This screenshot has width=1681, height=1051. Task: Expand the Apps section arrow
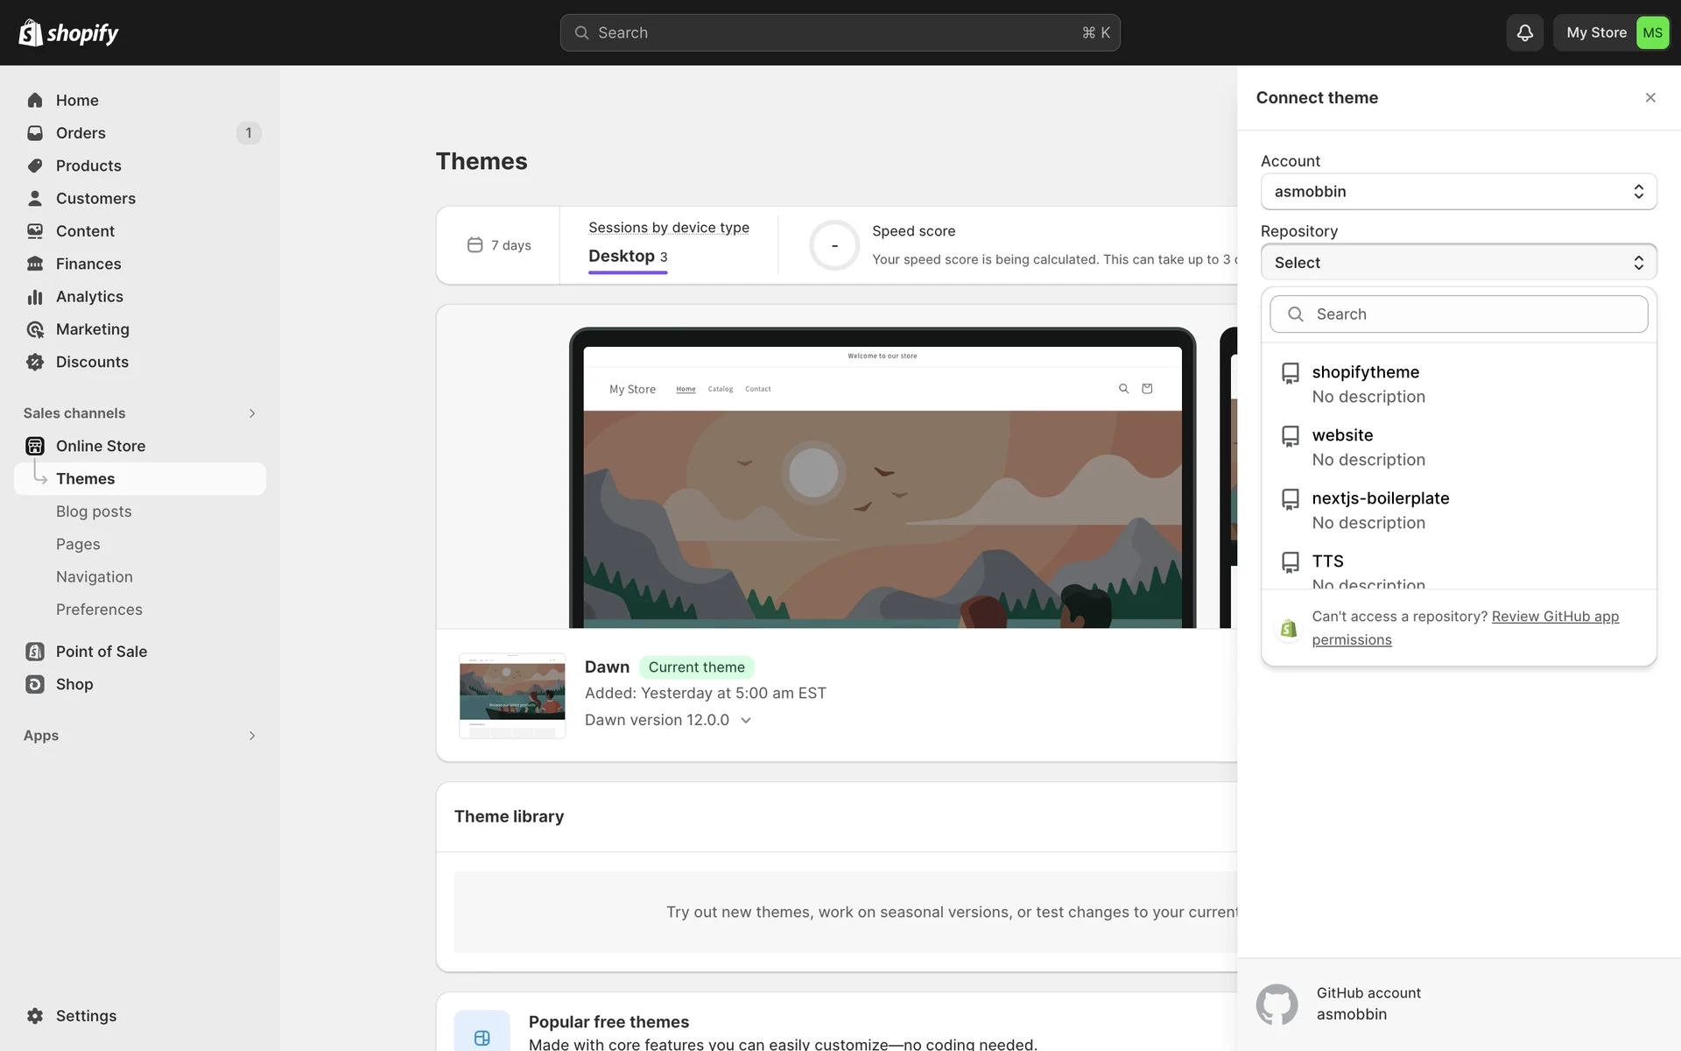coord(252,736)
